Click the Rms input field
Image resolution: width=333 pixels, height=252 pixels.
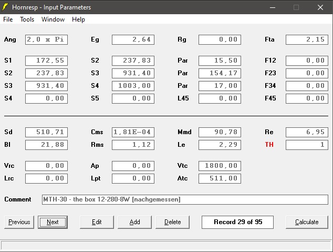tap(133, 145)
